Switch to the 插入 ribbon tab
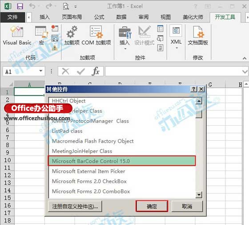This screenshot has height=225, width=249. click(x=44, y=17)
